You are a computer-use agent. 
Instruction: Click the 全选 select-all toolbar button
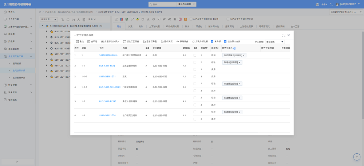coord(80,42)
